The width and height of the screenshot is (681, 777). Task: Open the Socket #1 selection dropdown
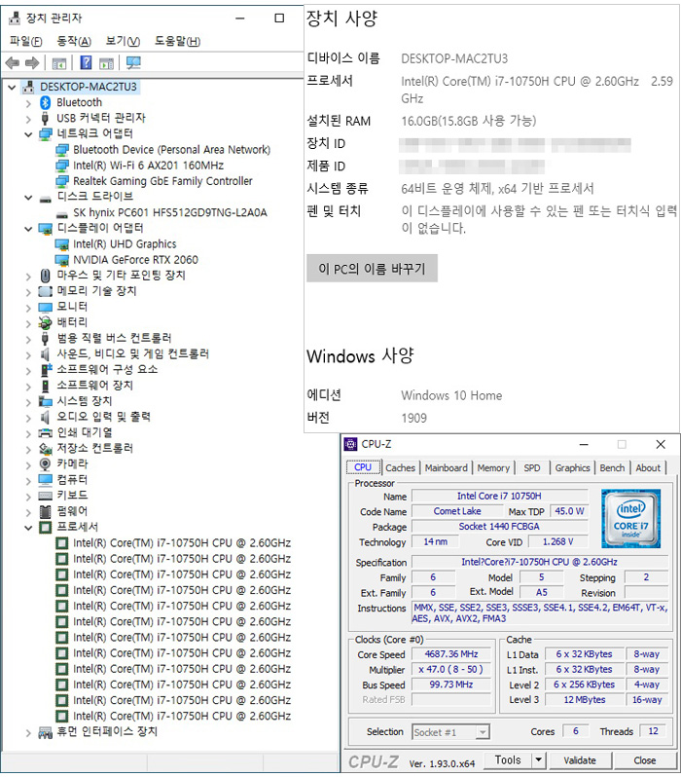pos(482,732)
